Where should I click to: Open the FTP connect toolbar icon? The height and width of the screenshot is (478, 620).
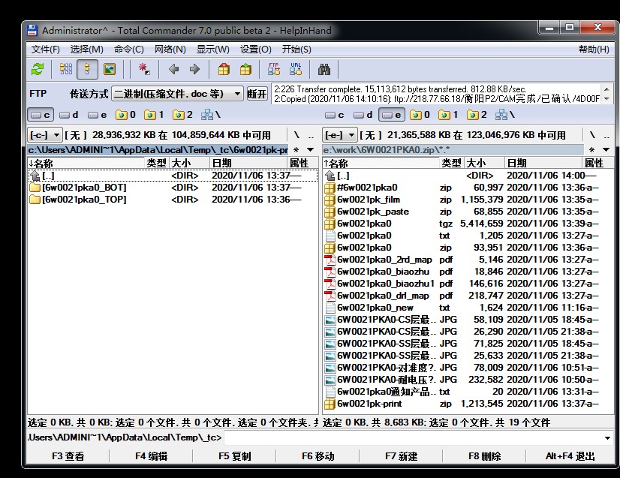pos(274,70)
